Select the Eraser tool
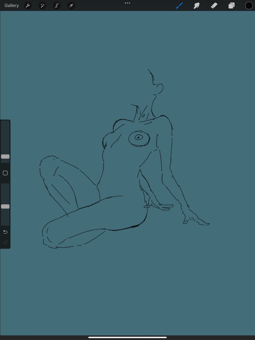 tap(214, 5)
